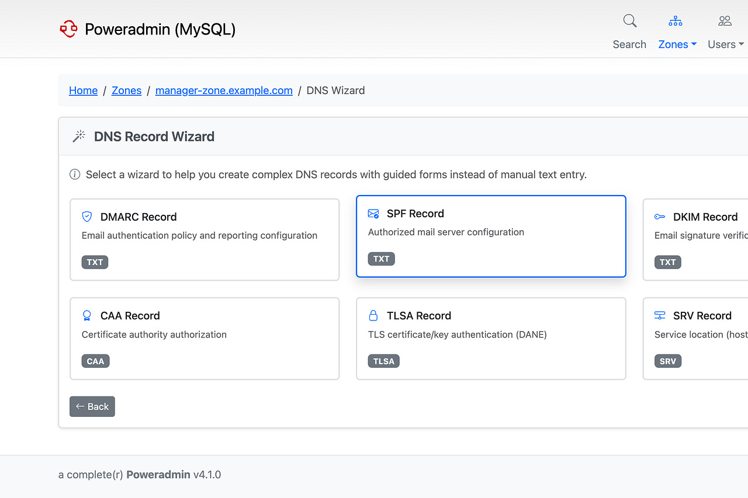
Task: Click 'TLS certificate/key authentication (DANE)' text
Action: pyautogui.click(x=458, y=335)
